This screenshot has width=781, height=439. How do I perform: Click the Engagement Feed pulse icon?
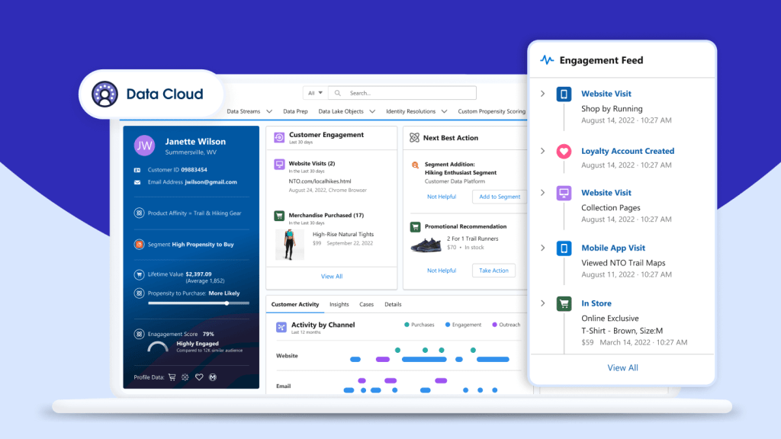point(547,60)
